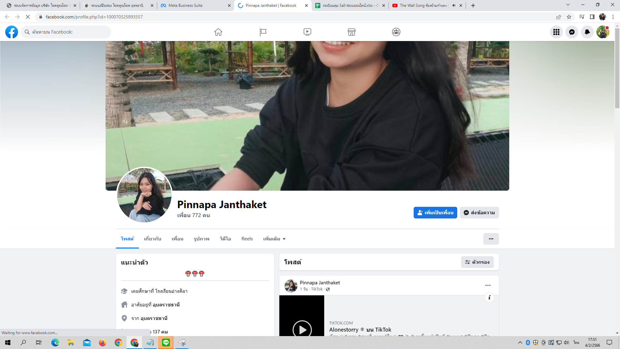Play the TikTok video preview
Screen dimensions: 620x349
[x=302, y=329]
